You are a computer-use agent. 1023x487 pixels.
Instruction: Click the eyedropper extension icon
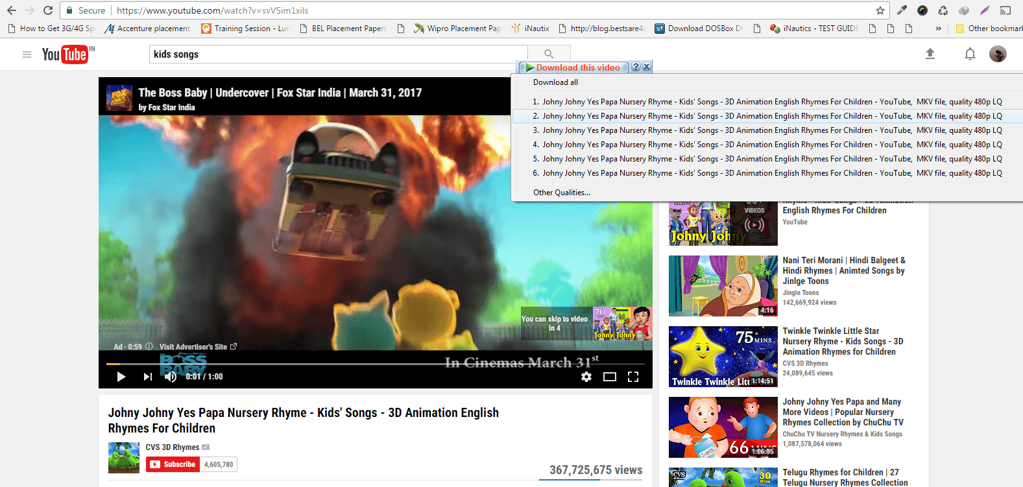[x=902, y=10]
